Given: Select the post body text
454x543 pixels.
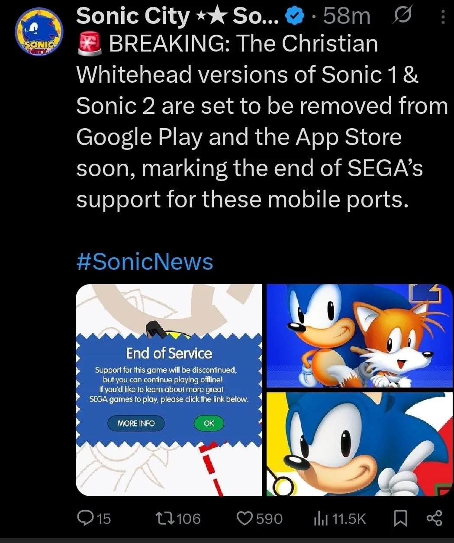Looking at the screenshot, I should coord(262,121).
